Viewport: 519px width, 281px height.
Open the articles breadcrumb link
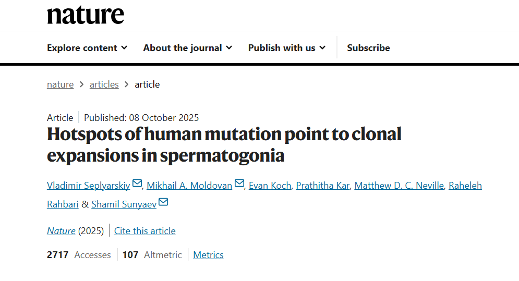(104, 84)
